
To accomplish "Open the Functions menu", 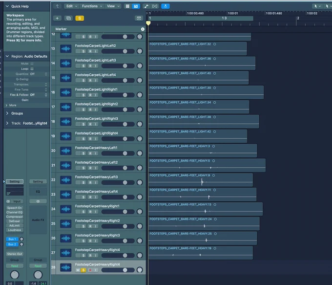I will (x=92, y=6).
